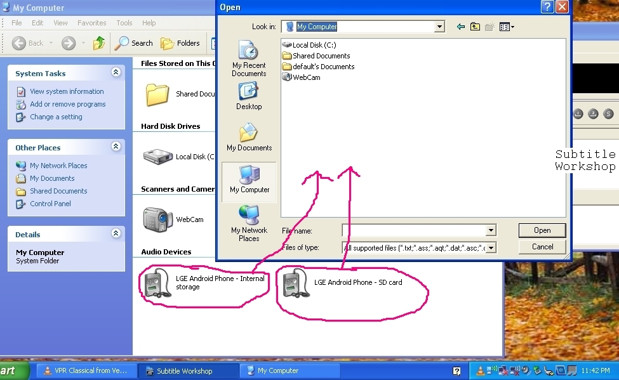Select Desktop in the places bar
The width and height of the screenshot is (619, 380).
pyautogui.click(x=249, y=96)
